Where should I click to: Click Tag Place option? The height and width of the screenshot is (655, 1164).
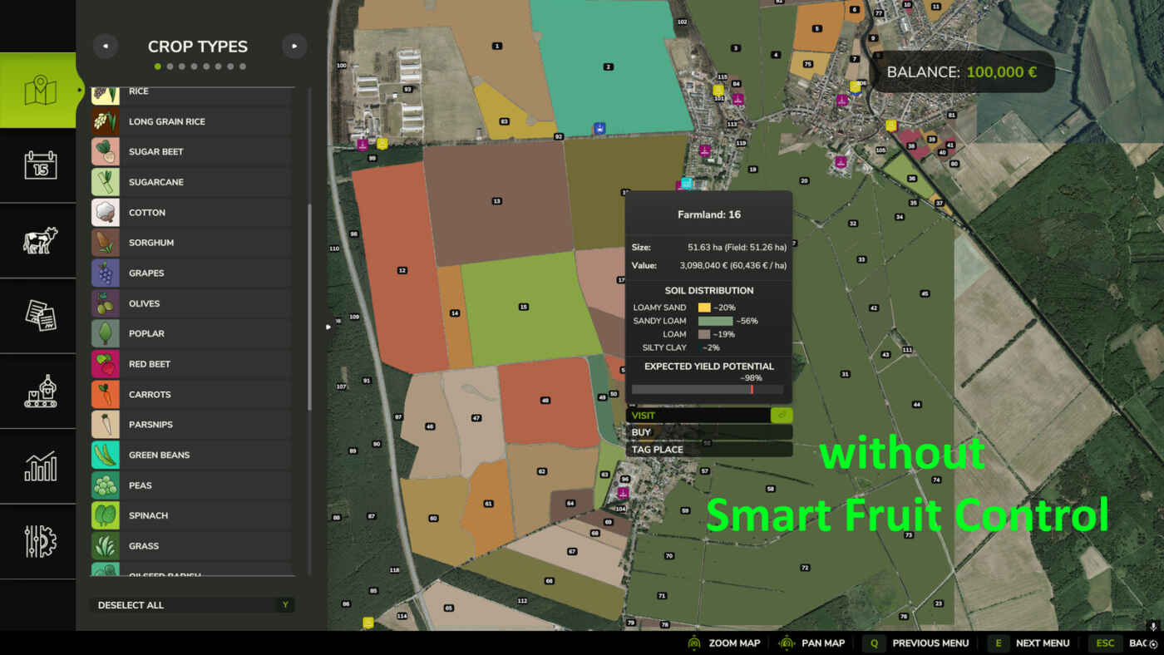click(708, 450)
